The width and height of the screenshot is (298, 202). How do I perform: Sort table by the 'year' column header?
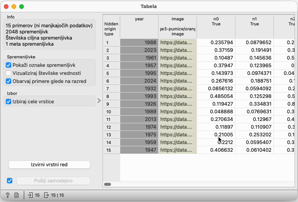click(139, 19)
